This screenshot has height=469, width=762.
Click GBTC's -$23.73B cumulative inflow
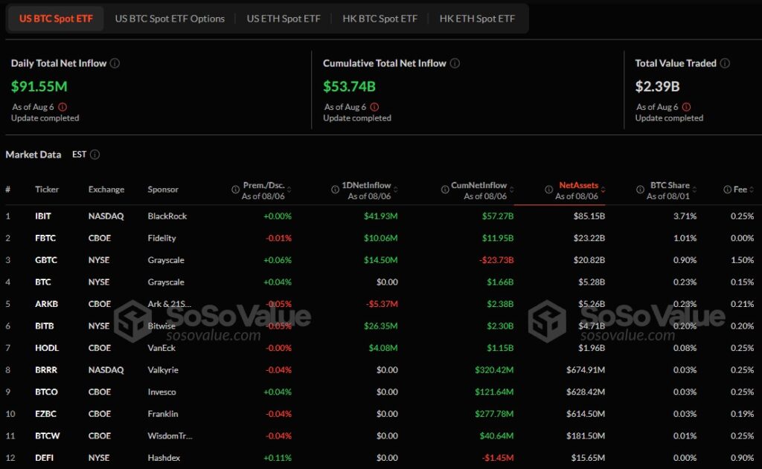pyautogui.click(x=496, y=259)
